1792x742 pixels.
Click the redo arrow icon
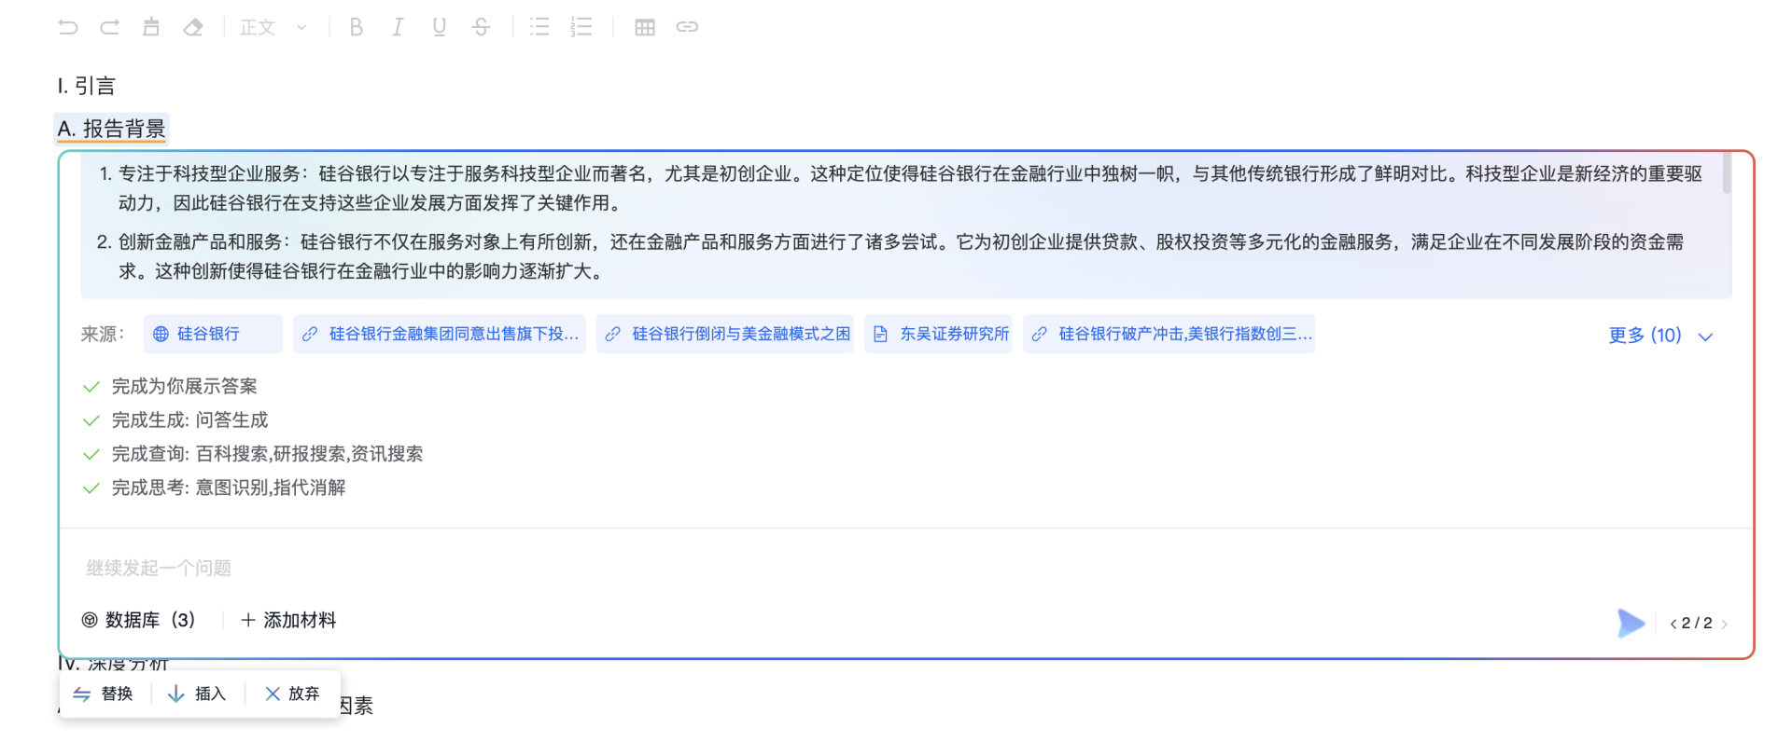tap(109, 27)
